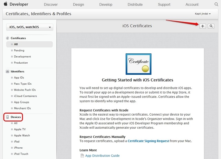Select Pending certificates
Image resolution: width=221 pixels, height=159 pixels.
point(19,51)
